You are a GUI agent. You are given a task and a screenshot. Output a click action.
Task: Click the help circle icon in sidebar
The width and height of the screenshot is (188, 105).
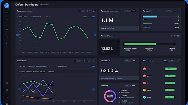[7, 90]
